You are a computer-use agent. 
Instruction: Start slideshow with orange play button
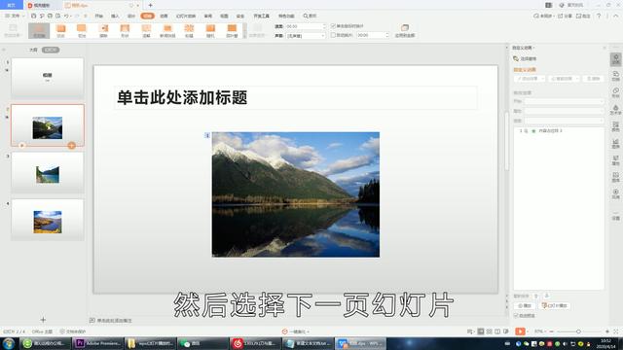click(520, 332)
